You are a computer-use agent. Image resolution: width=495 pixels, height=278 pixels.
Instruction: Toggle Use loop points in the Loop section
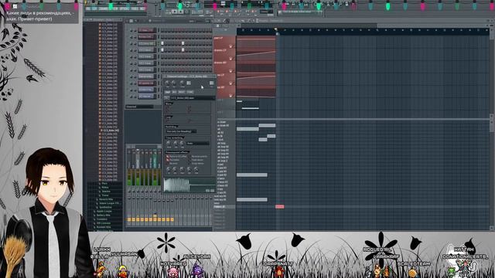[x=167, y=120]
